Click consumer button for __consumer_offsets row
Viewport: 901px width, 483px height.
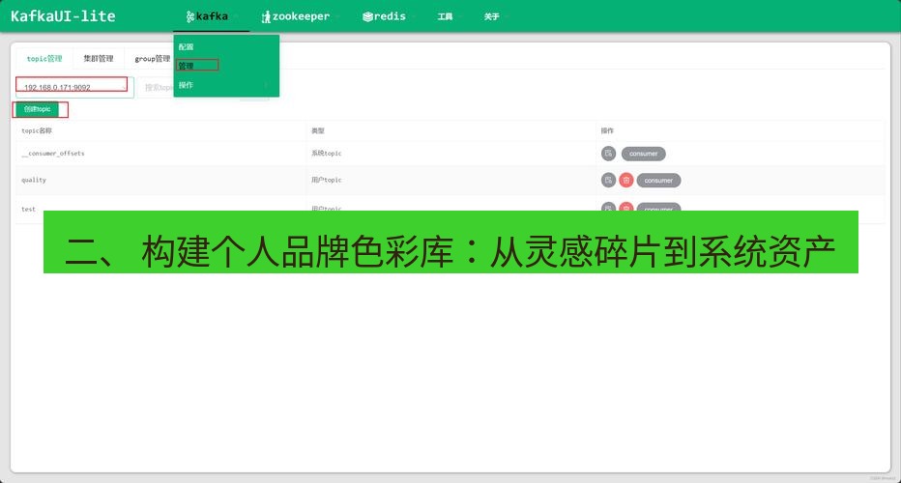click(644, 154)
